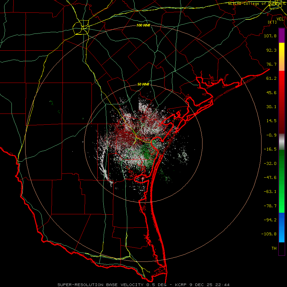The image size is (287, 287).
Task: Click the -47.6 velocity scale value
Action: pyautogui.click(x=270, y=178)
